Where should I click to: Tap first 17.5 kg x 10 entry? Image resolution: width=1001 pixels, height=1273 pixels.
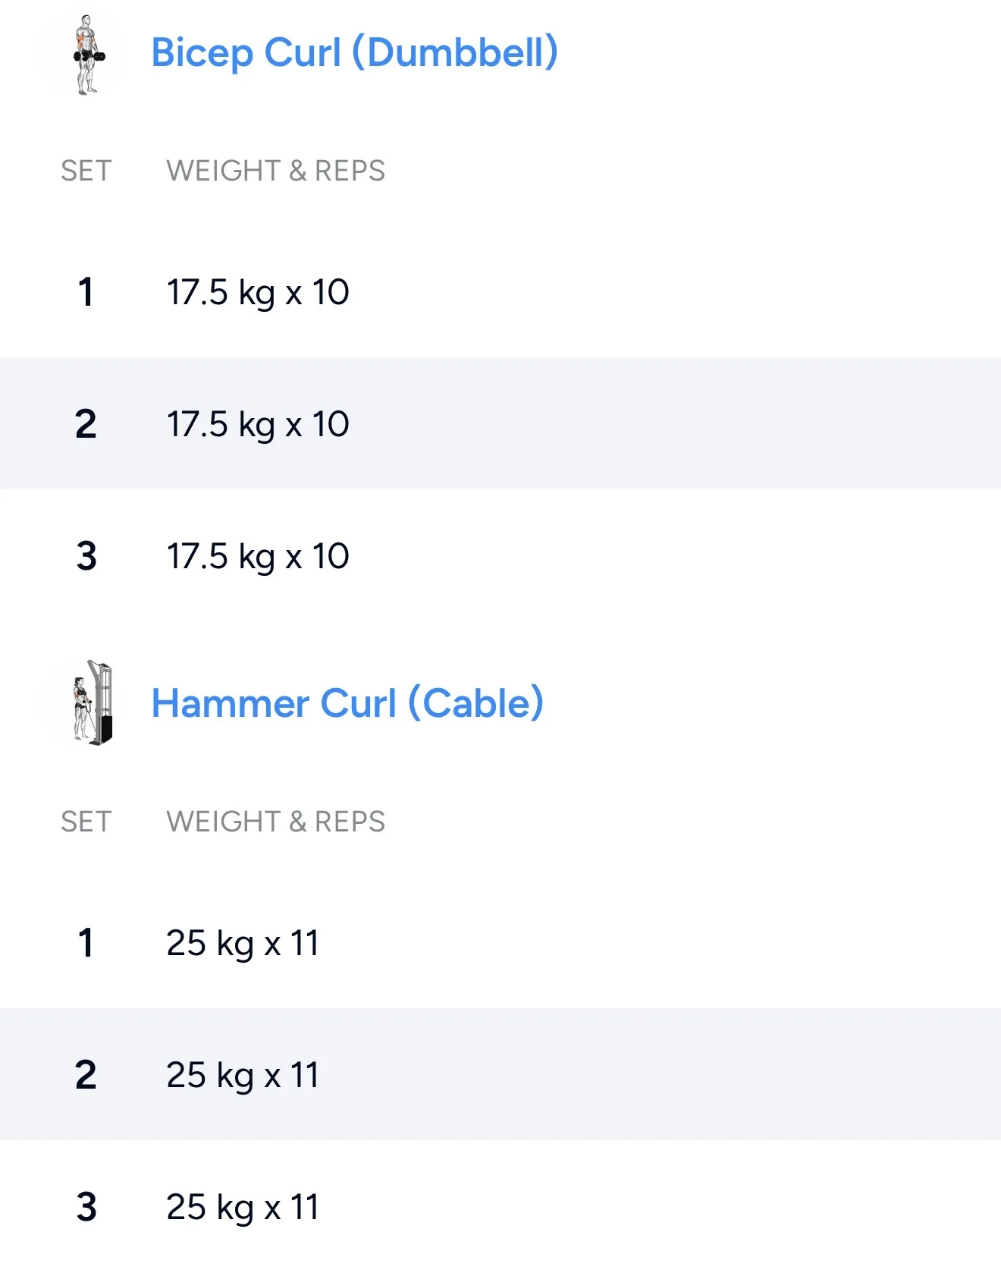[258, 293]
